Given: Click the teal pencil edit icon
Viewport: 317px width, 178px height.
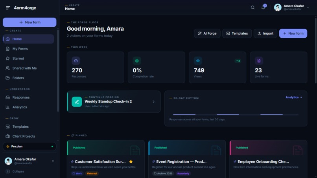Looking at the screenshot, I should pos(77,102).
